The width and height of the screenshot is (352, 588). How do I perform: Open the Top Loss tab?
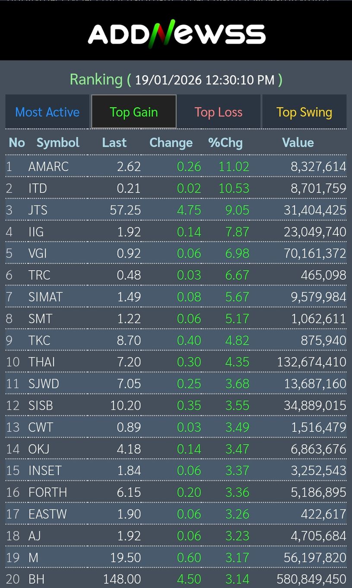(x=218, y=112)
